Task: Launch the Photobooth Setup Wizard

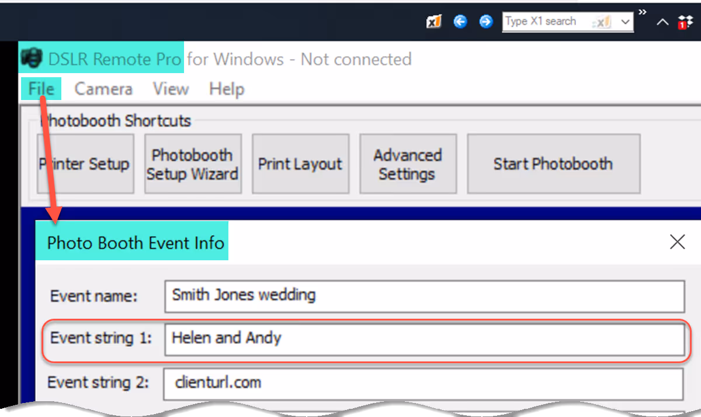Action: 193,164
